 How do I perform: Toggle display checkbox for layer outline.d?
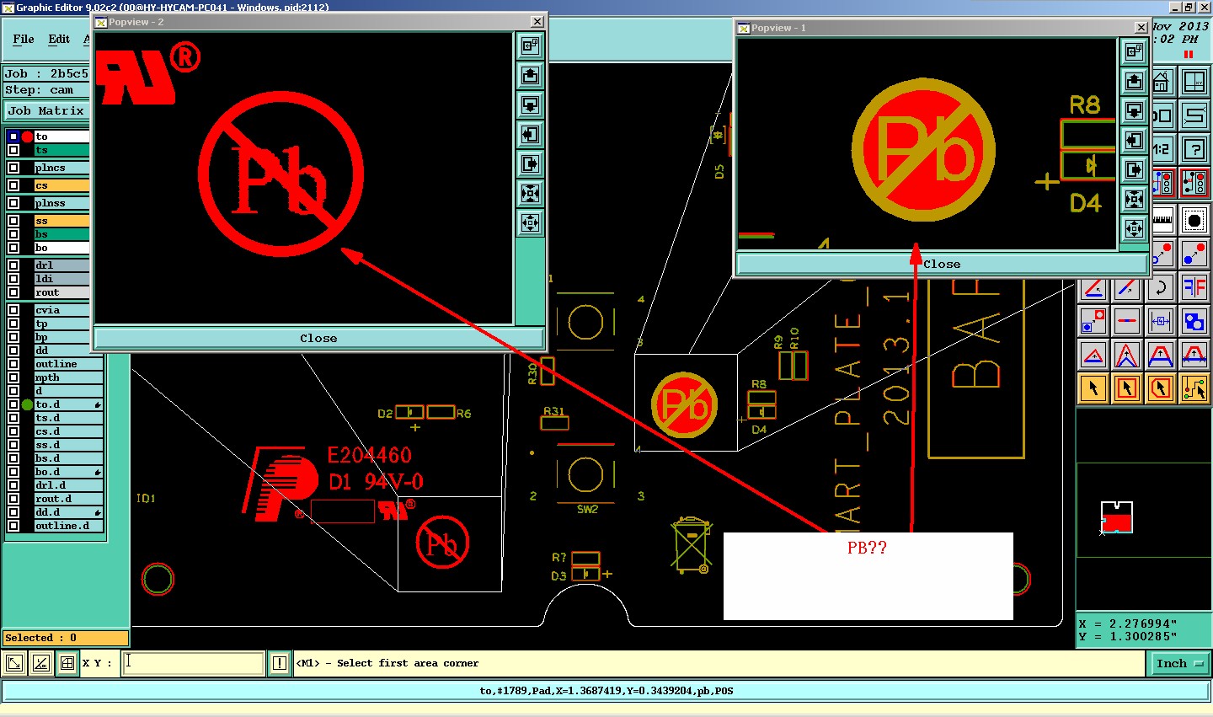pos(13,526)
